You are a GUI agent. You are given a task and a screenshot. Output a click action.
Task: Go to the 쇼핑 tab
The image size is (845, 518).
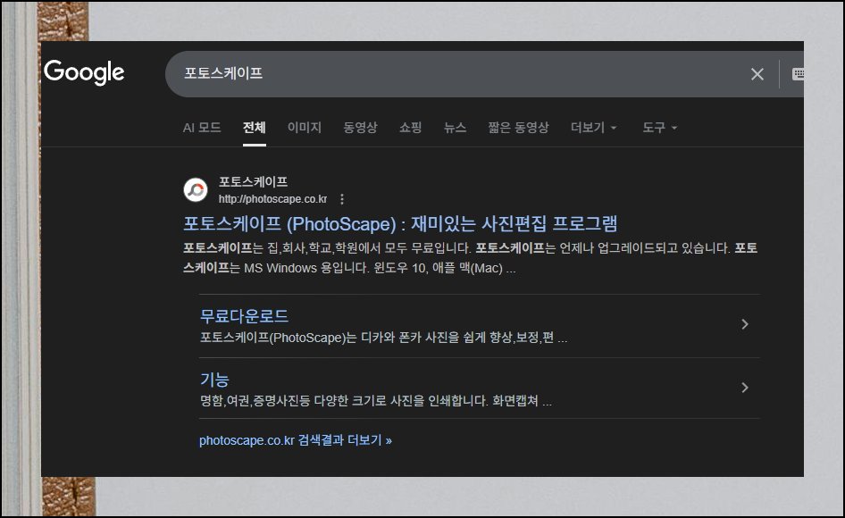pyautogui.click(x=410, y=128)
